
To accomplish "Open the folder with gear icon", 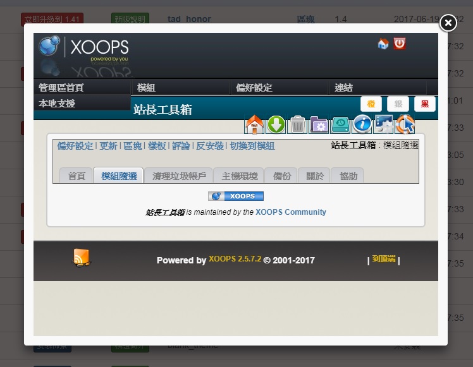I will [319, 124].
